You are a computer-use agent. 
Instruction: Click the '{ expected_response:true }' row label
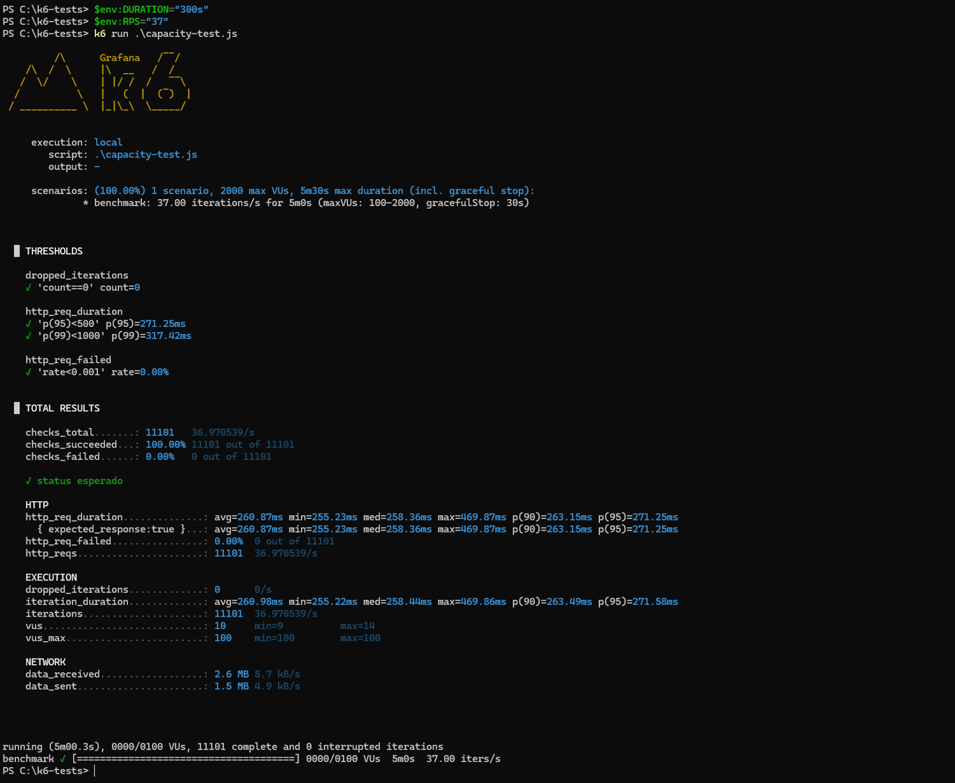(111, 529)
